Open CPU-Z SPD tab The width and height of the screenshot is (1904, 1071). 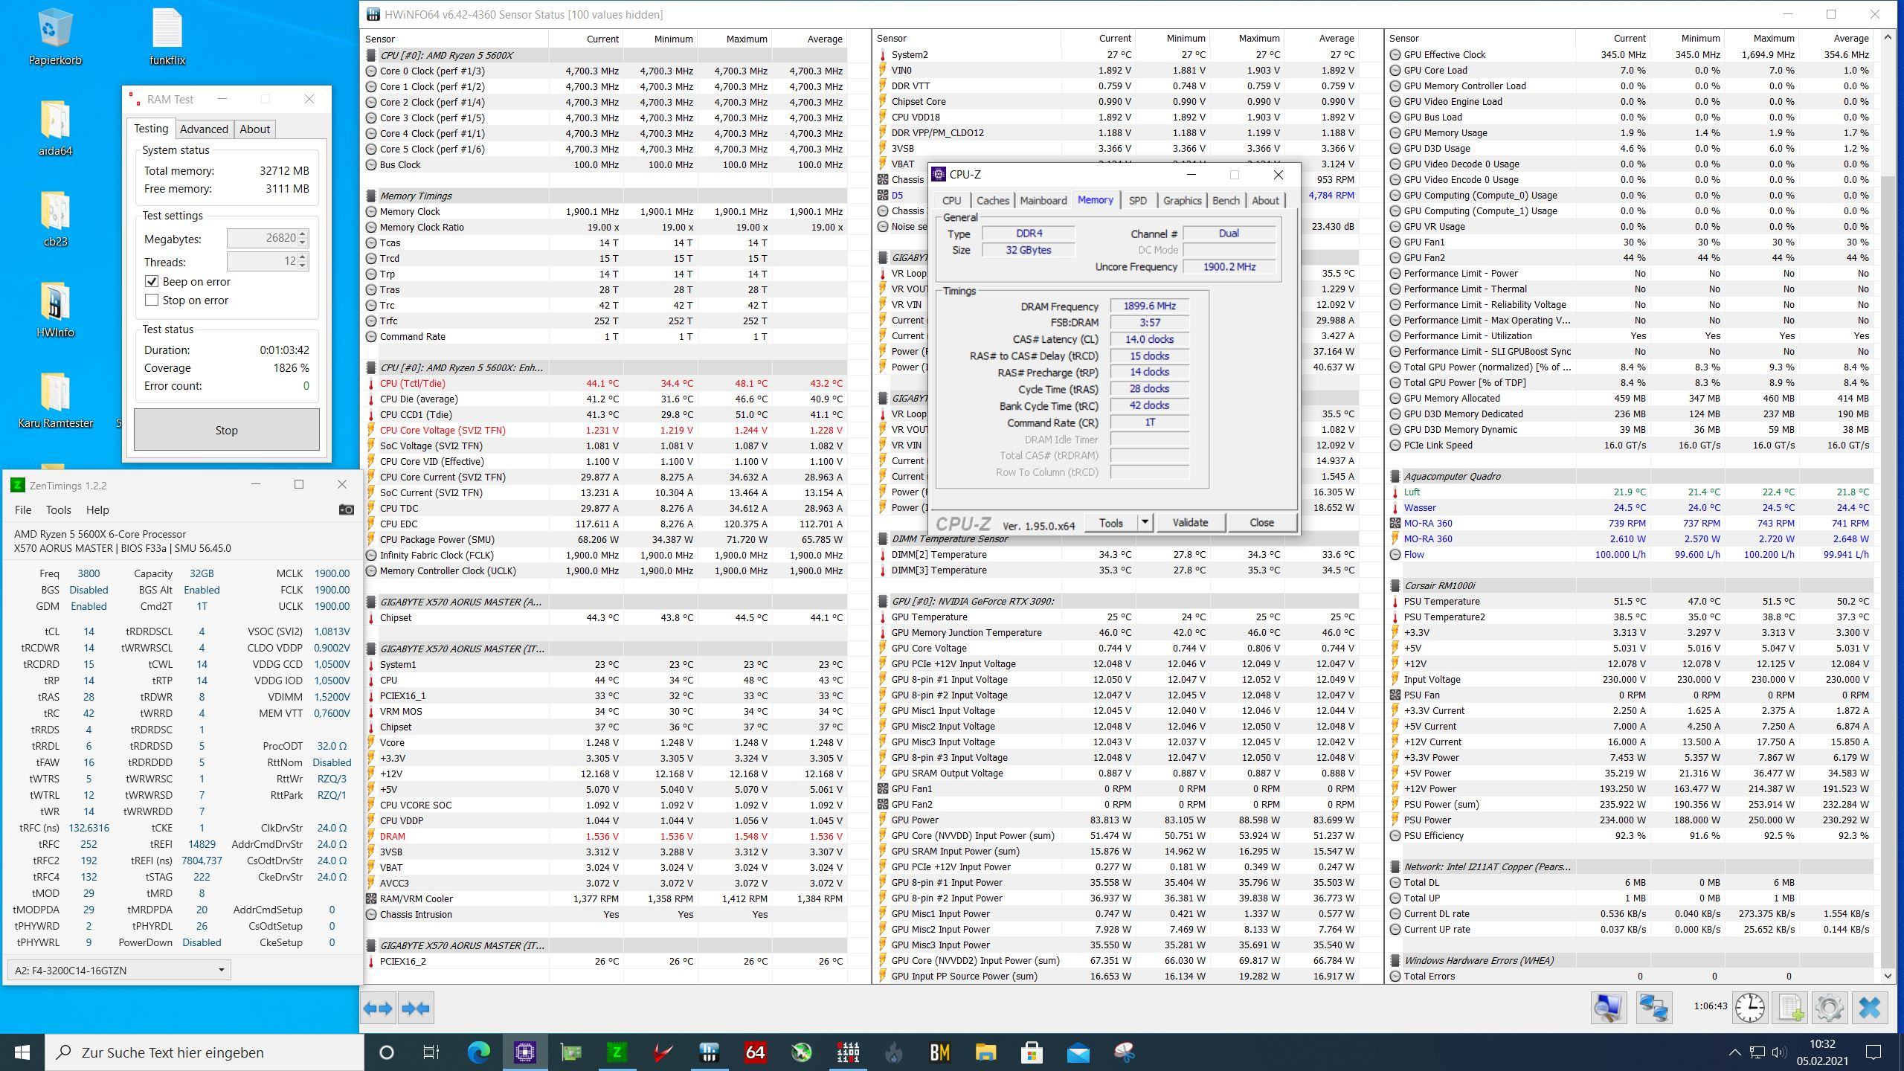point(1137,200)
